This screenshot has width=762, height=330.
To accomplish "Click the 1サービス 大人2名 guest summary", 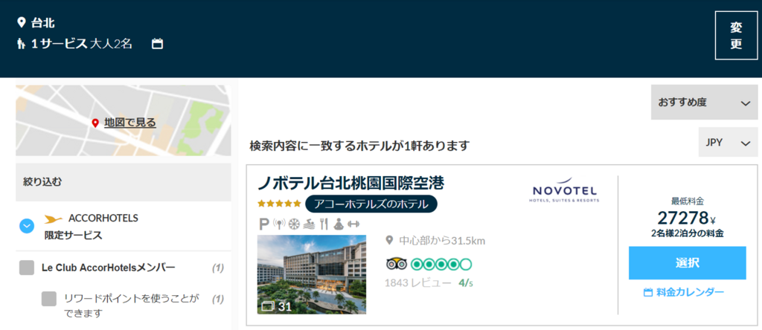I will 82,44.
